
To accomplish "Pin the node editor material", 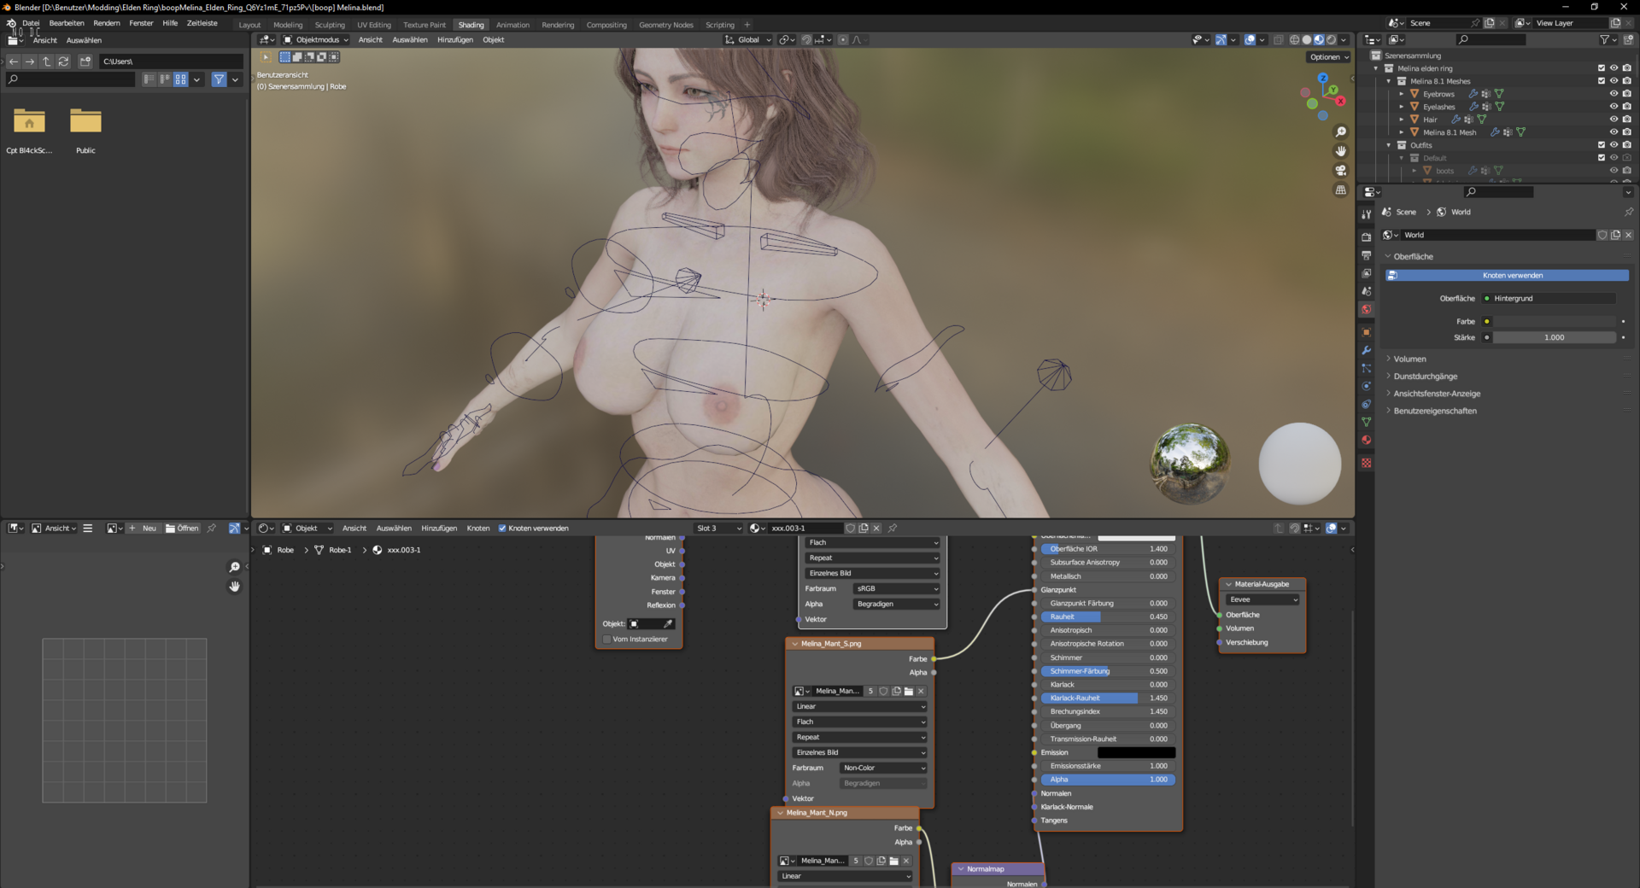I will click(x=893, y=529).
